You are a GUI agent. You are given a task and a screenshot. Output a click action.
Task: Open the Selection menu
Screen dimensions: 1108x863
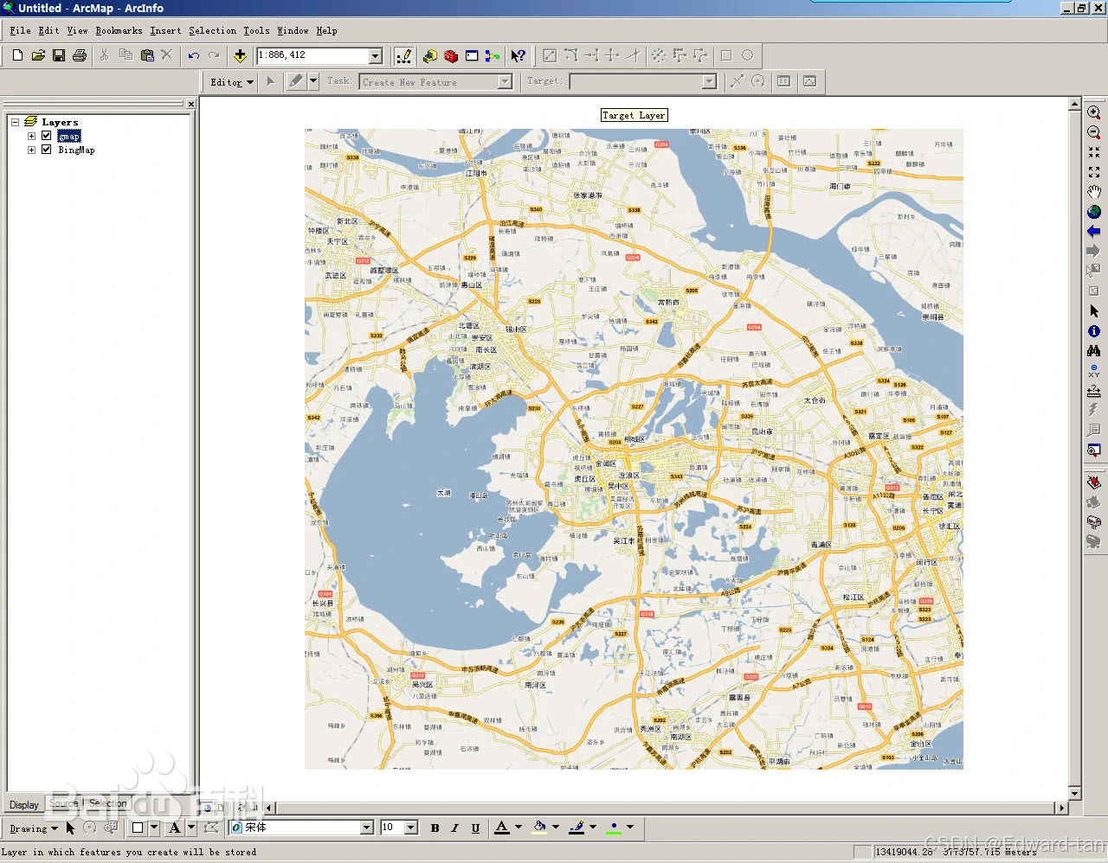pos(213,30)
